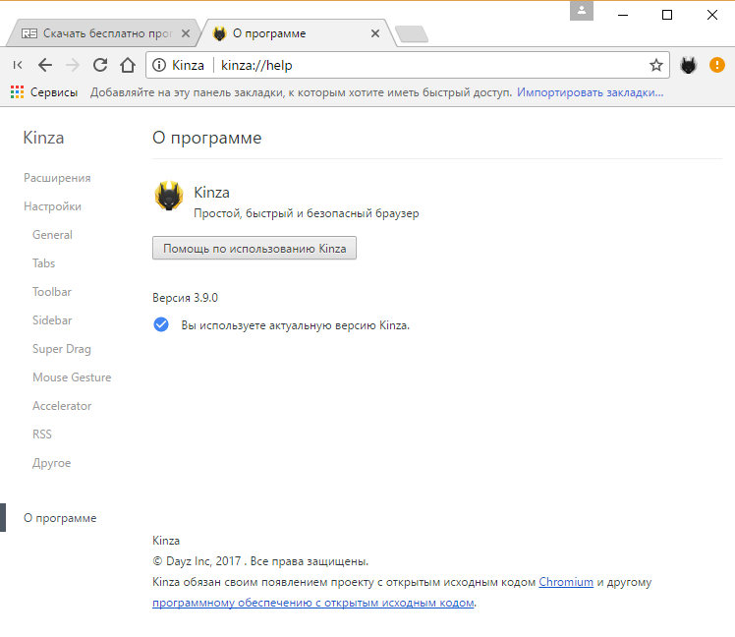
Task: Close the first tab Скачать бесплатно
Action: pyautogui.click(x=186, y=33)
